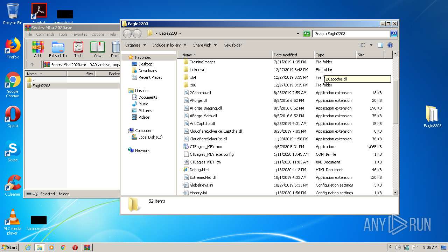
Task: Show the preview pane icon
Action: click(380, 45)
